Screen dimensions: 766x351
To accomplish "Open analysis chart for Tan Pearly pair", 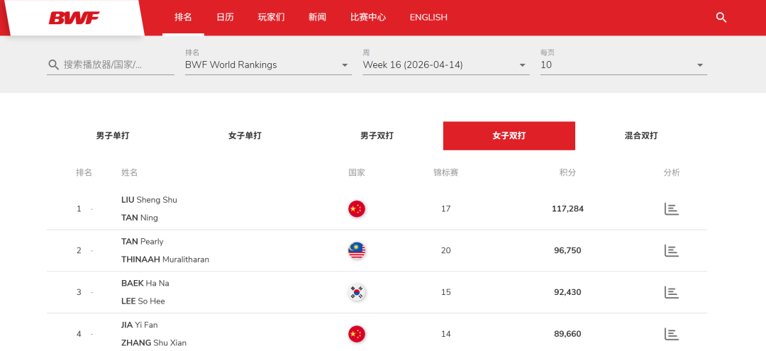I will [x=671, y=250].
